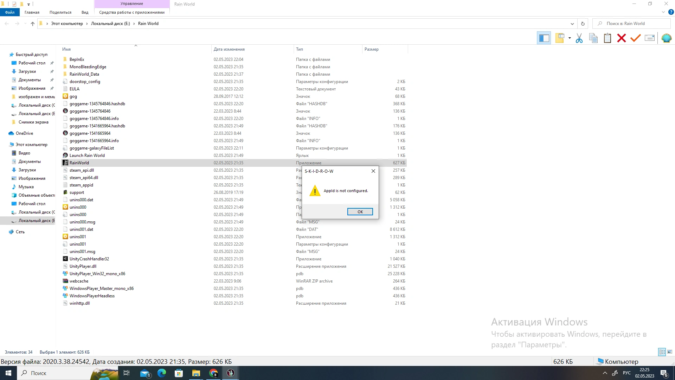This screenshot has height=380, width=675.
Task: Click the Cut scissors toolbar icon
Action: click(579, 38)
